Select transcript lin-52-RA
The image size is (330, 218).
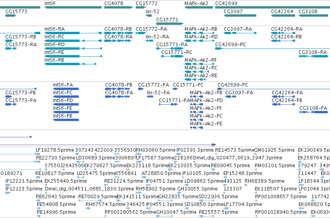pos(149,41)
